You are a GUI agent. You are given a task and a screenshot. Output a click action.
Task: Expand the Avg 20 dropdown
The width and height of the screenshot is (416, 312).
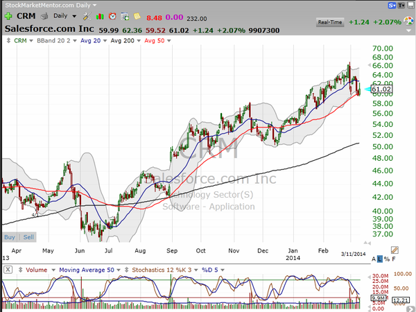105,41
